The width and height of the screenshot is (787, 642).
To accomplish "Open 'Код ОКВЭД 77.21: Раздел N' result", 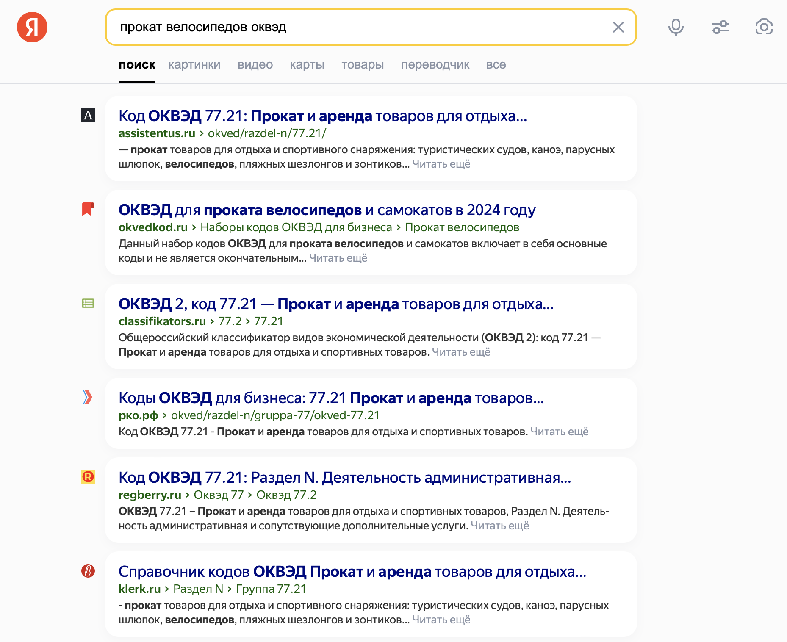I will point(345,477).
